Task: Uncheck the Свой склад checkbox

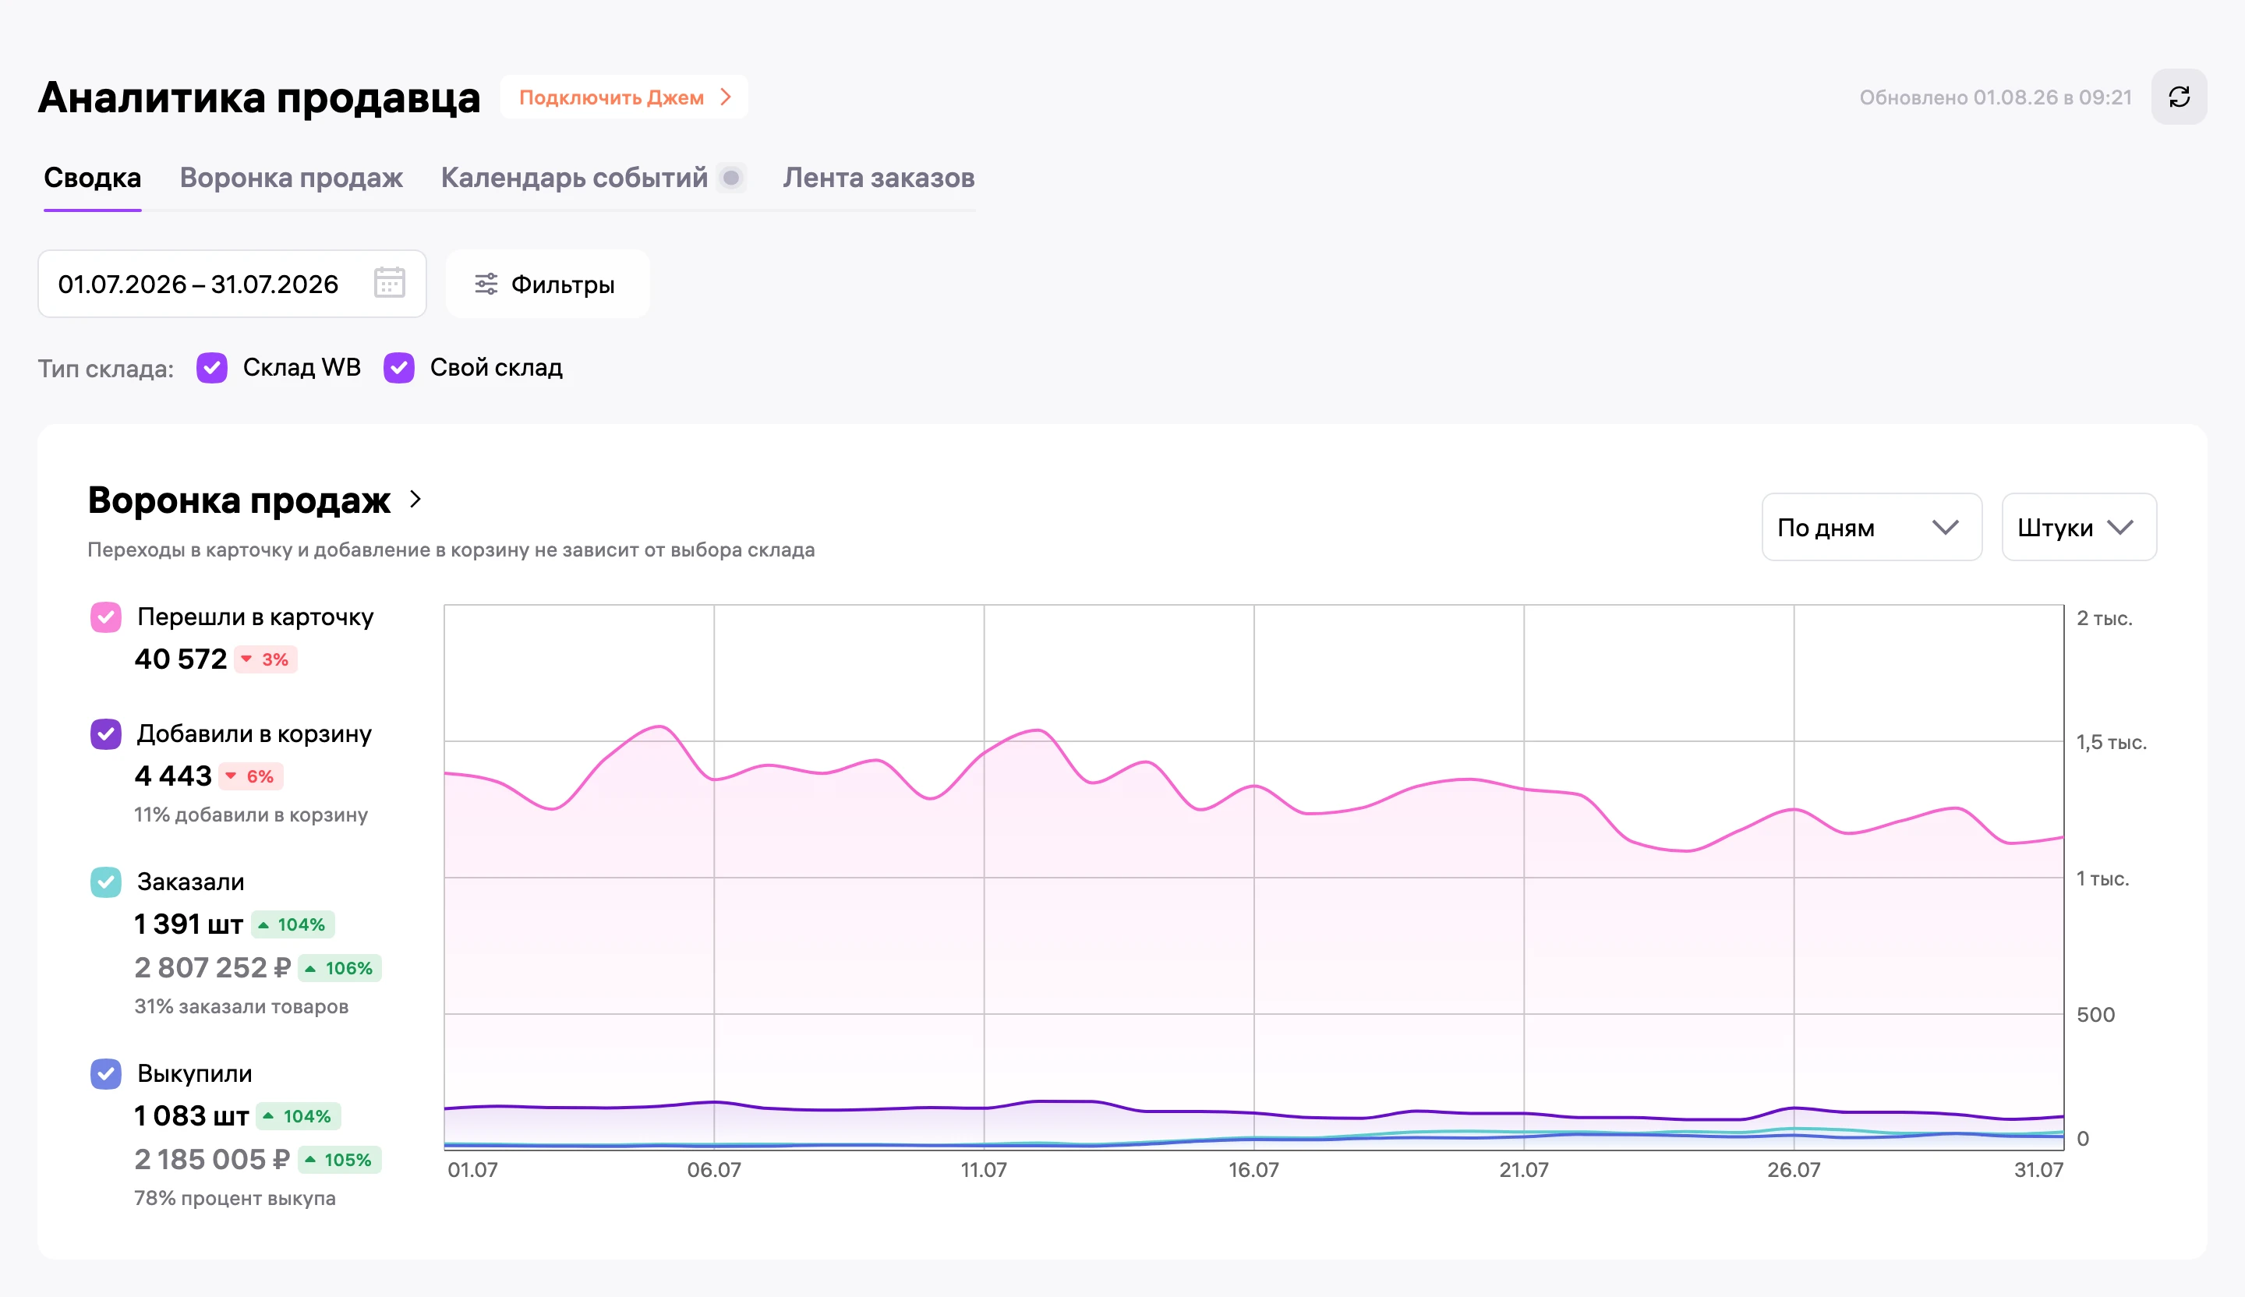Action: point(399,368)
